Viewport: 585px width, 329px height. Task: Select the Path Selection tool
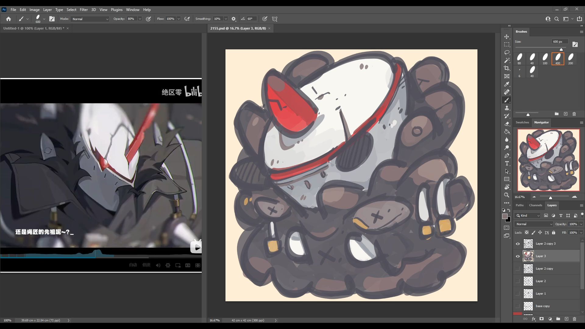coord(507,171)
